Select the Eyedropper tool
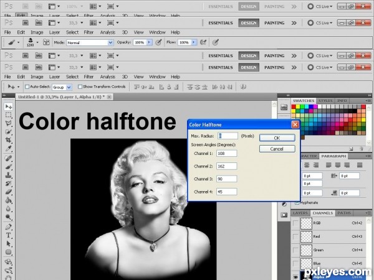Screen dimensions: 374x280 pos(9,149)
